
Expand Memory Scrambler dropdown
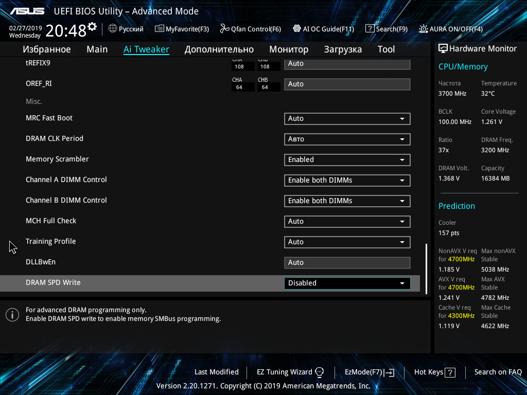pyautogui.click(x=347, y=160)
